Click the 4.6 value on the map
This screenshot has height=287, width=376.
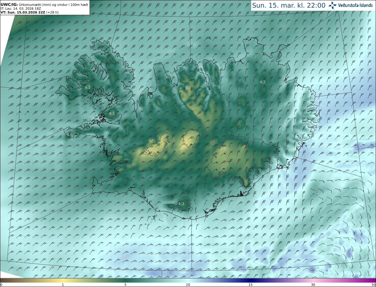pyautogui.click(x=70, y=135)
